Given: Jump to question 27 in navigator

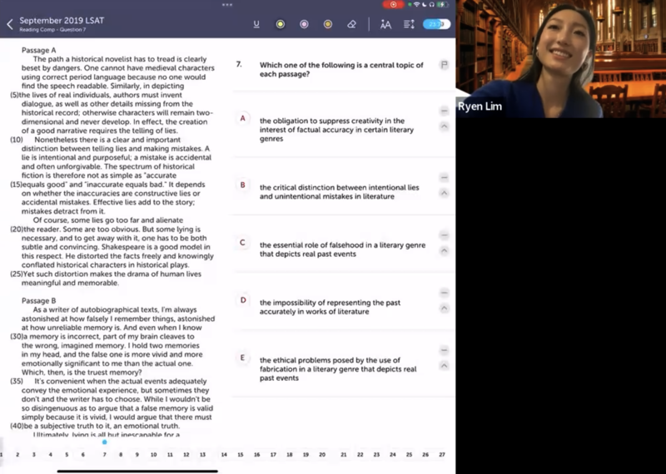Looking at the screenshot, I should point(441,455).
